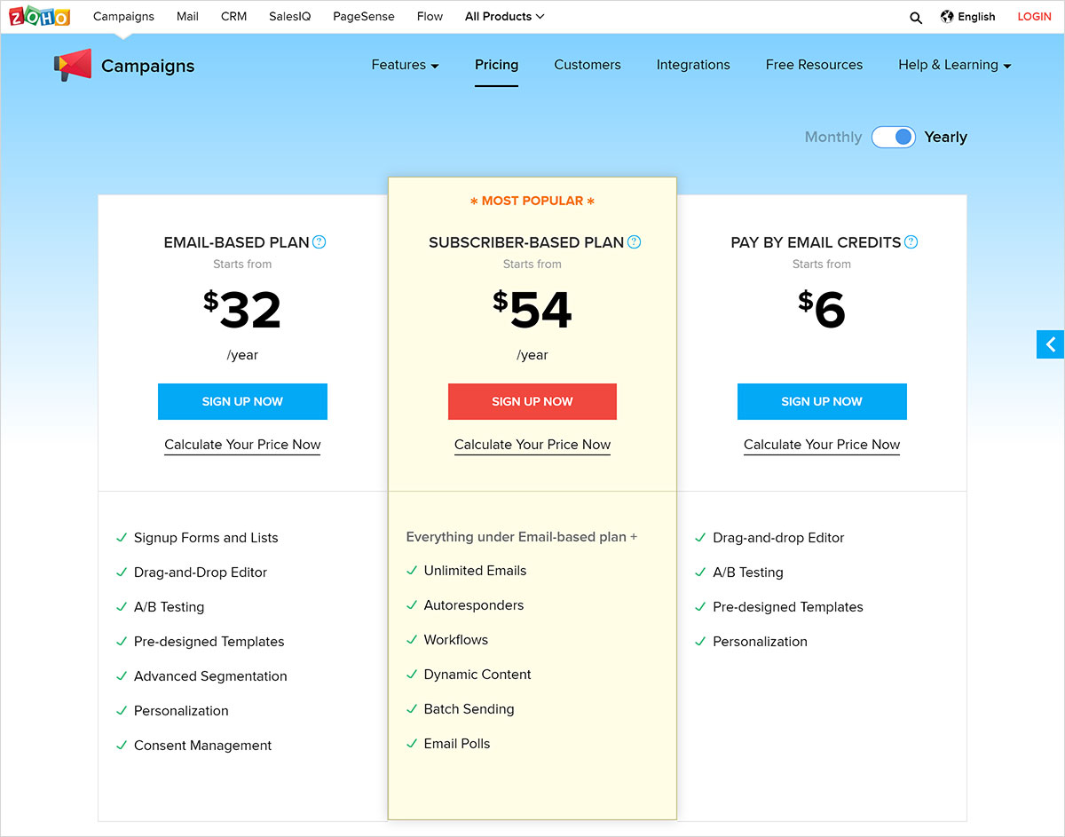Click Calculate Your Price Now under Email-Based Plan
The height and width of the screenshot is (837, 1065).
pyautogui.click(x=242, y=445)
